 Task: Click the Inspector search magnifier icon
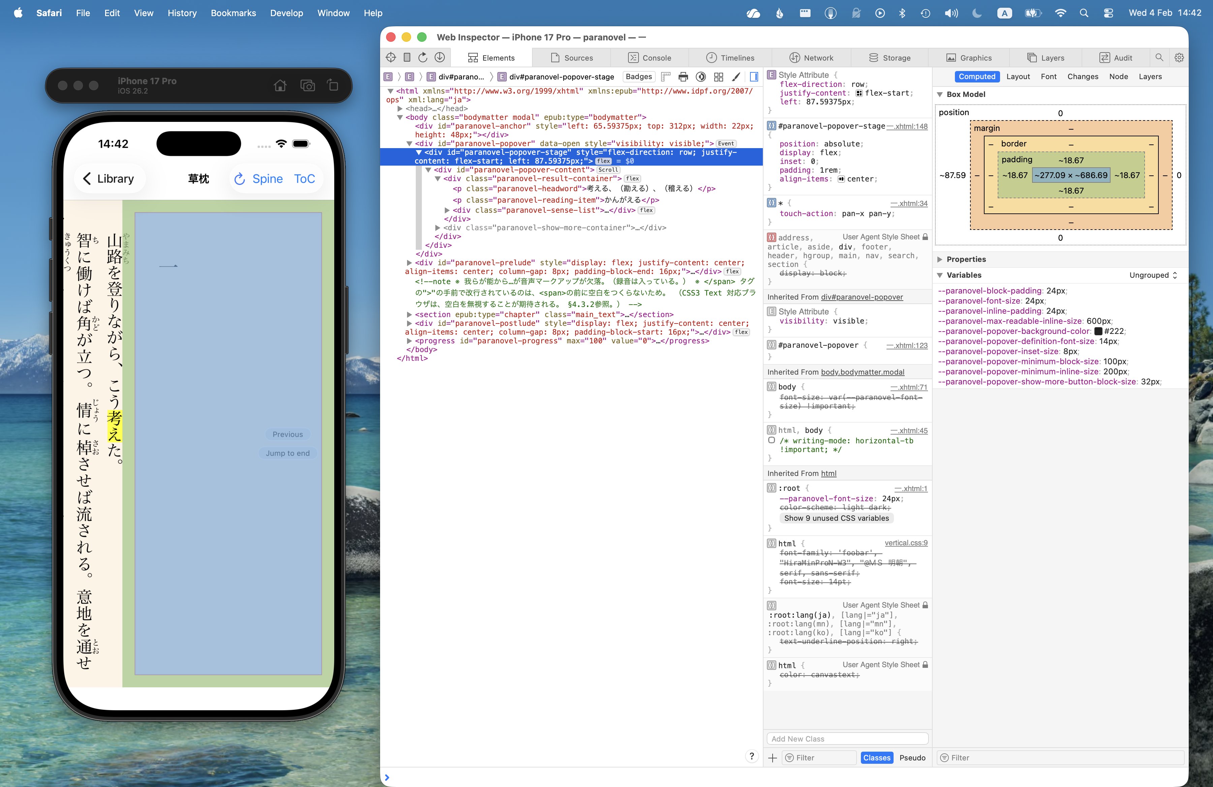pos(1159,58)
